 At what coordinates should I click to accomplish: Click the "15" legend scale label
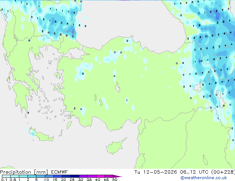[x=55, y=180]
